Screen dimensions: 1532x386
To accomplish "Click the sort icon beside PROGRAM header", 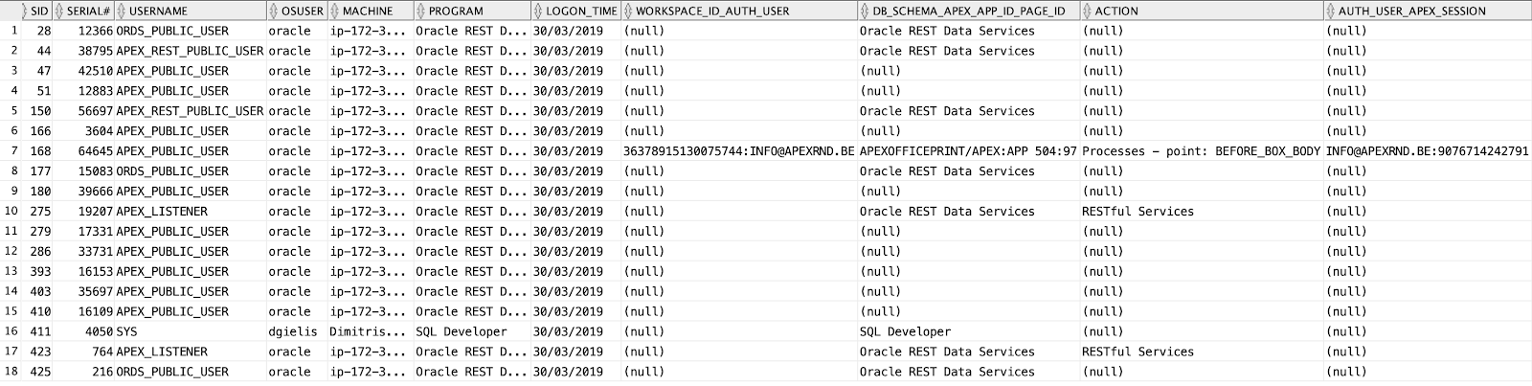I will point(421,11).
